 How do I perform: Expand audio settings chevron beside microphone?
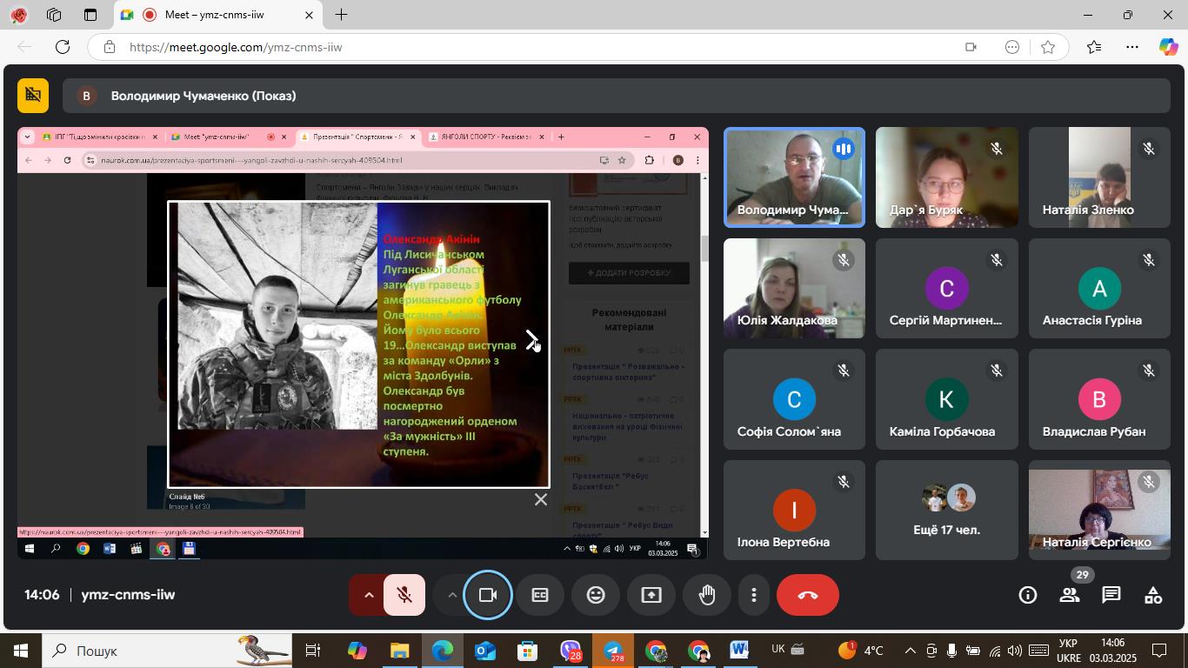coord(369,595)
